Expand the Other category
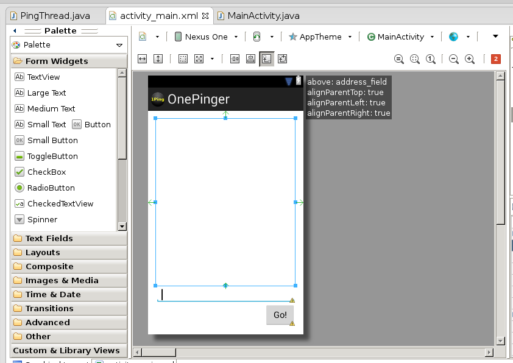Screen dimensions: 513x363 69,337
